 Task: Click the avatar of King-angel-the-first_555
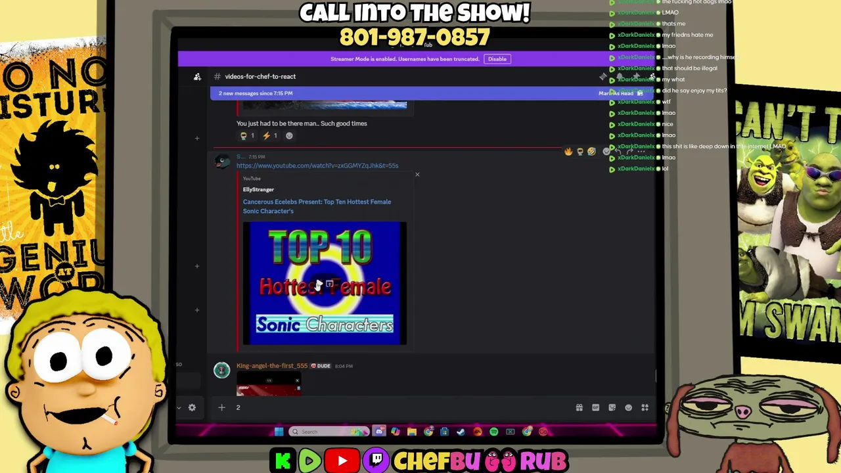coord(221,370)
